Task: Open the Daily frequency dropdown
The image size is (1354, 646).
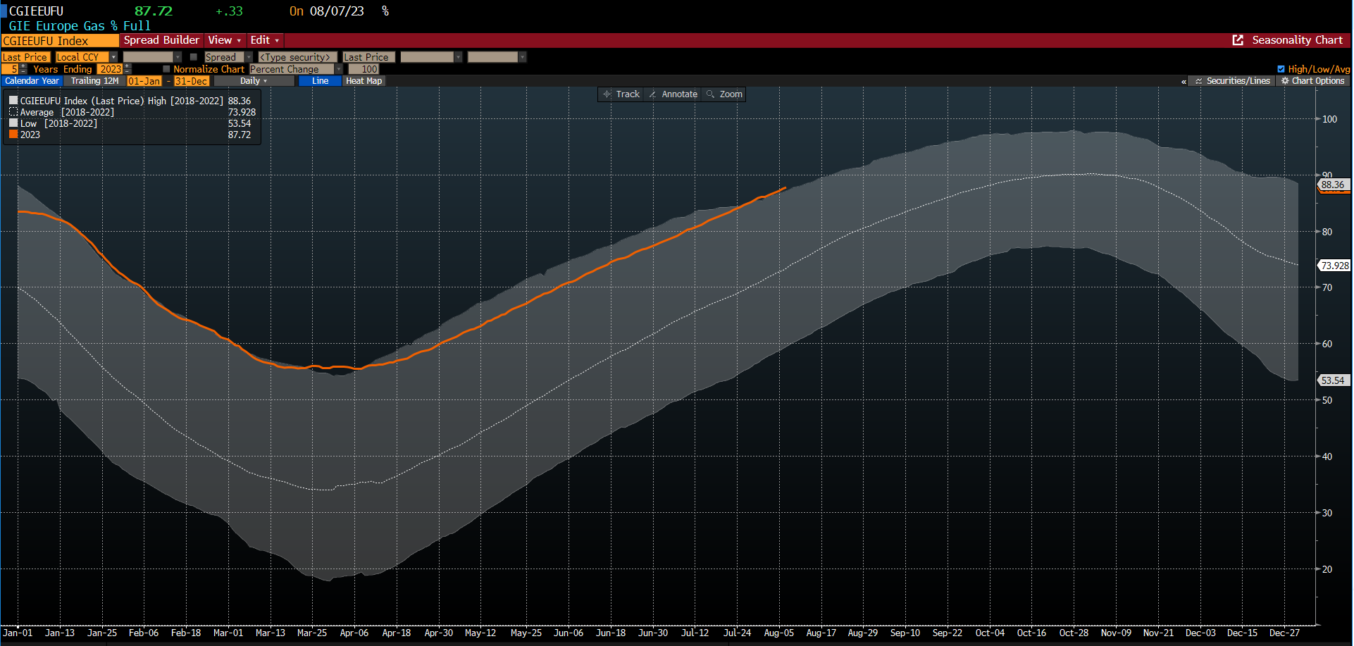Action: click(254, 81)
